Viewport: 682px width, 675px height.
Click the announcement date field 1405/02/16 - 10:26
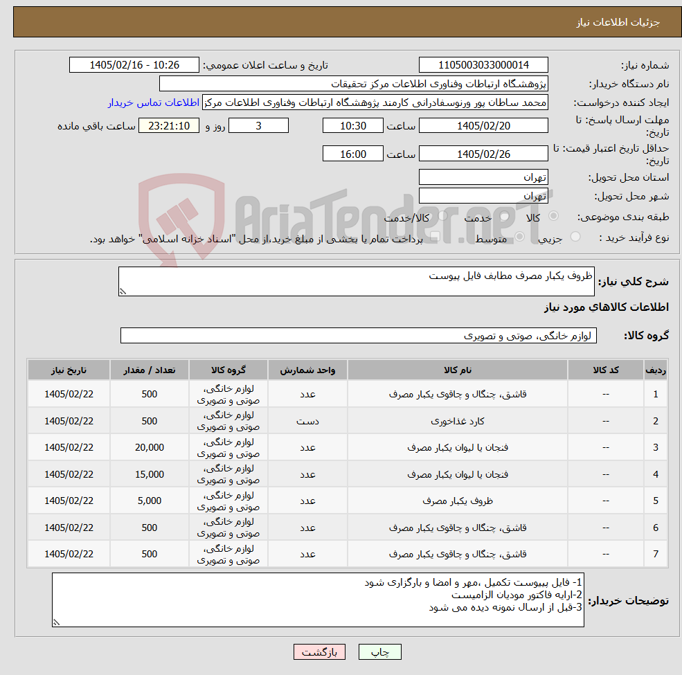click(x=134, y=65)
